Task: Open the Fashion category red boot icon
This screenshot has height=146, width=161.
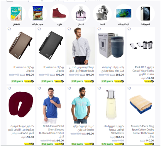Action: pyautogui.click(x=59, y=14)
